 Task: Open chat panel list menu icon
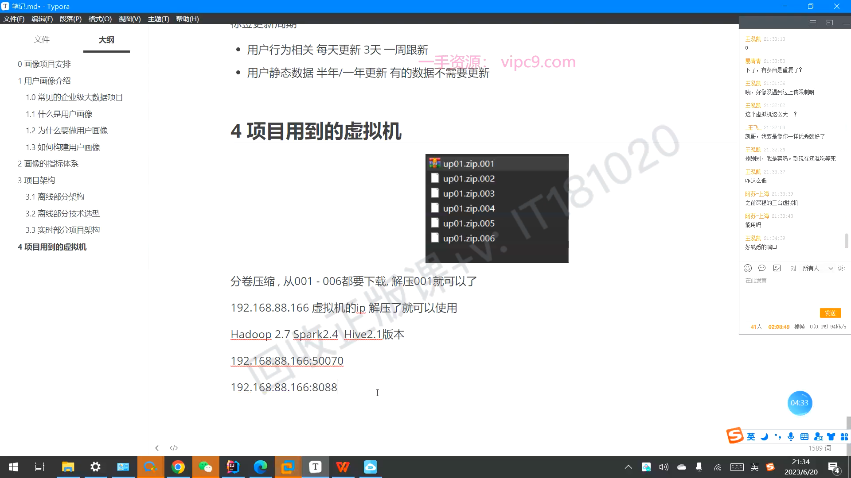tap(812, 23)
